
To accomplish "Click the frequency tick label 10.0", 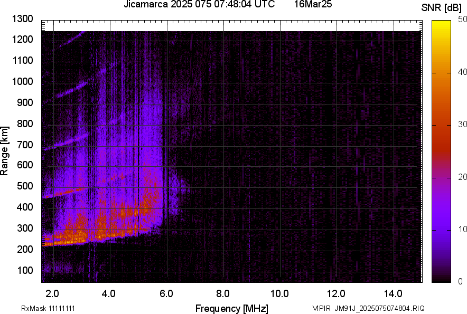I will click(x=279, y=294).
